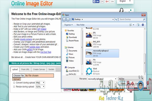Check Resize during upload checkbox
152x101 pixels.
[x=14, y=87]
